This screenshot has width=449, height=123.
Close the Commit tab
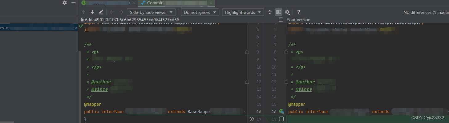pos(211,3)
